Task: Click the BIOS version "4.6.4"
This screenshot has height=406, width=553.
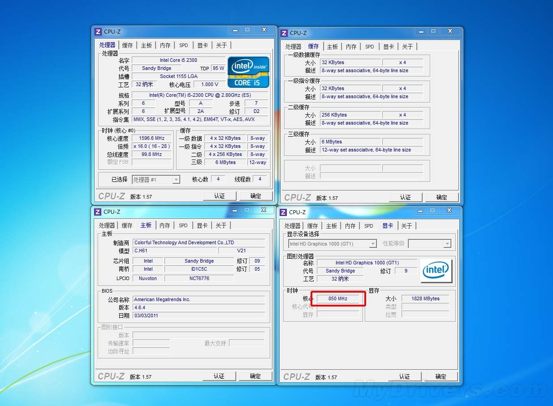Action: (x=199, y=307)
